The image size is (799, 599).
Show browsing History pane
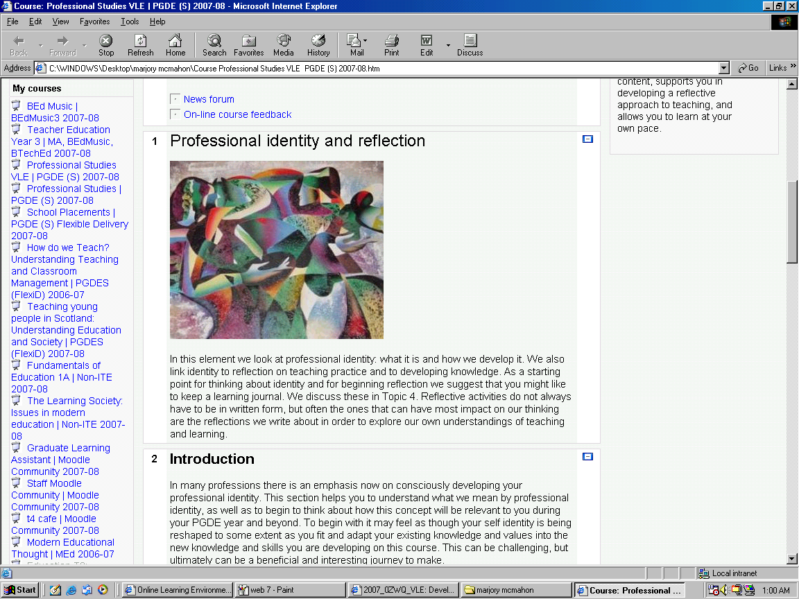318,45
